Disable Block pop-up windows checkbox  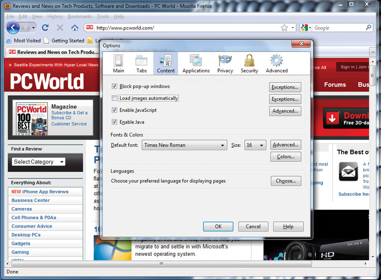click(x=114, y=87)
